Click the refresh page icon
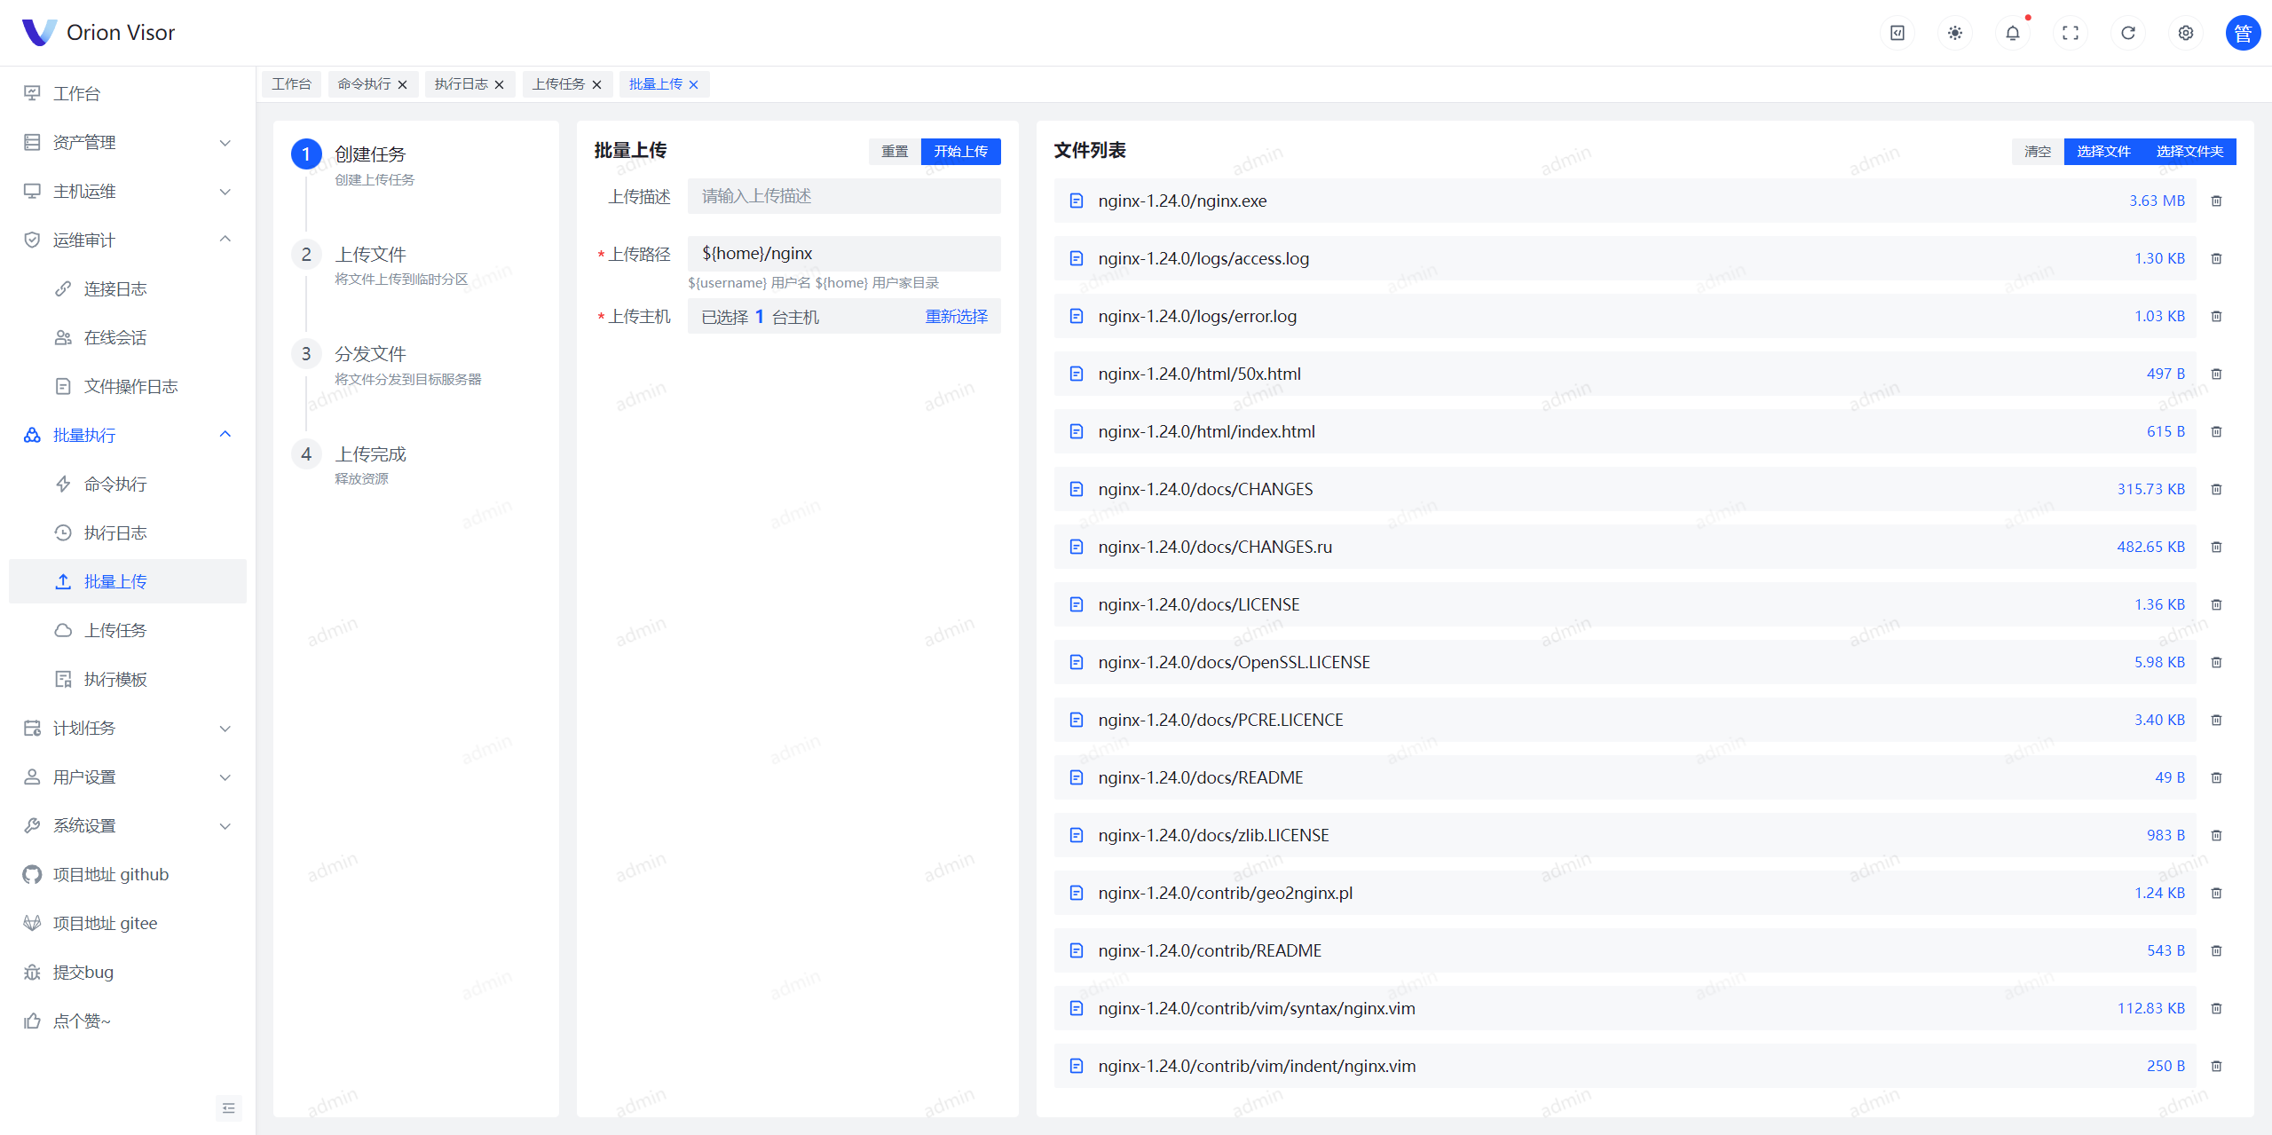2272x1135 pixels. [2127, 33]
